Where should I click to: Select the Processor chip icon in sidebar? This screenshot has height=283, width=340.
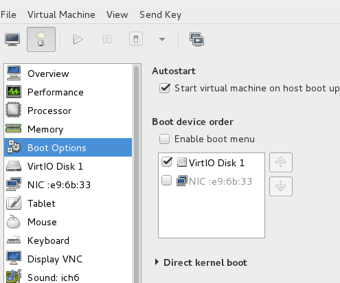coord(14,111)
